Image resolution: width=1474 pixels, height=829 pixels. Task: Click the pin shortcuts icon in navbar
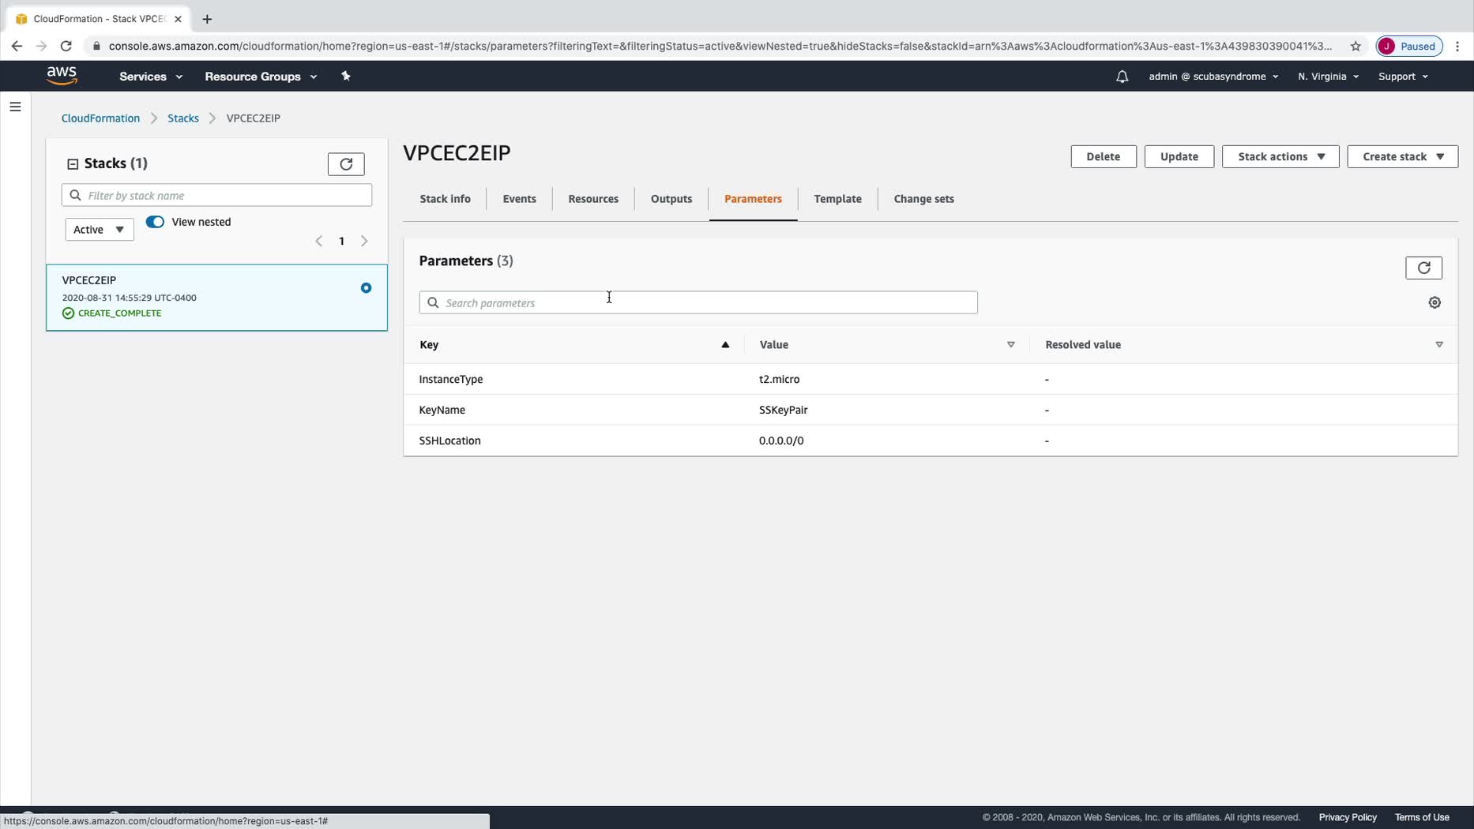345,76
